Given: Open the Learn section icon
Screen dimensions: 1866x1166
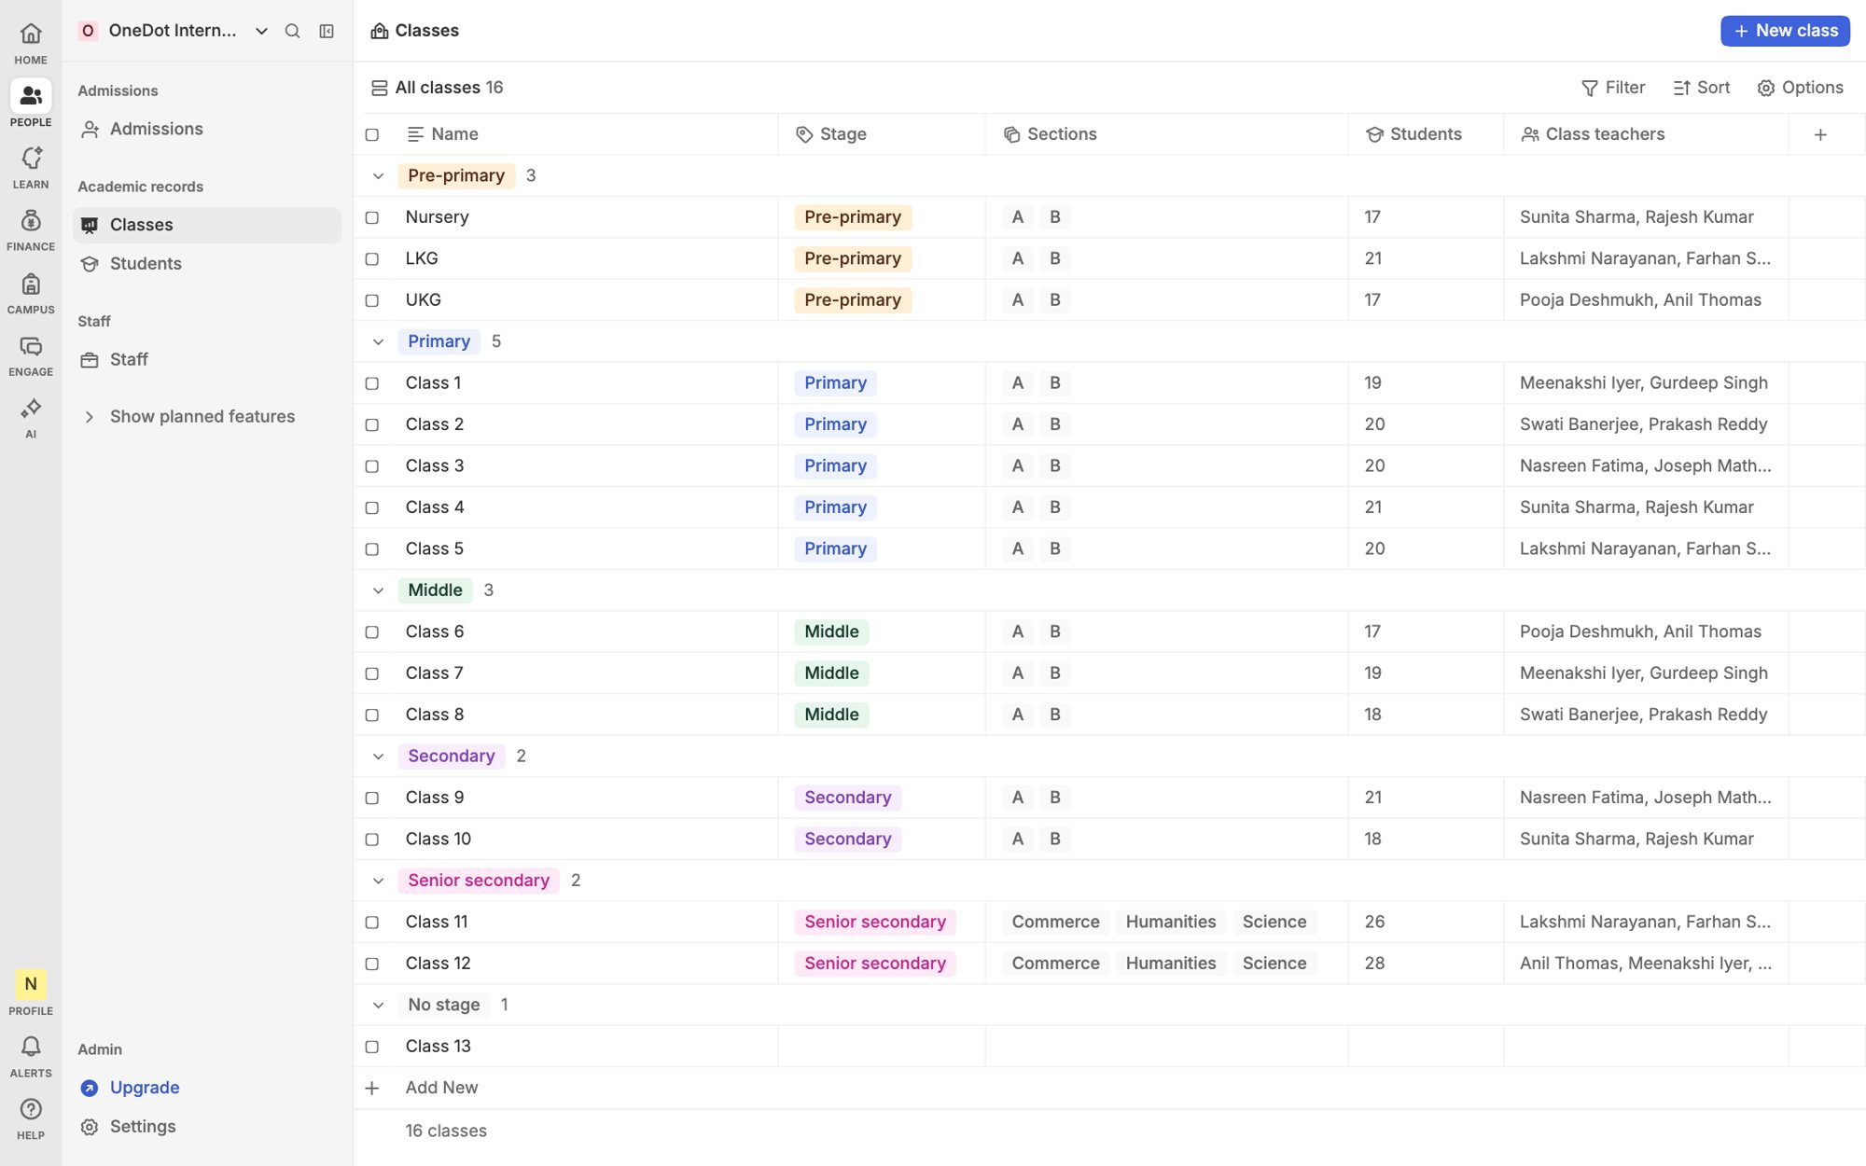Looking at the screenshot, I should [x=31, y=159].
